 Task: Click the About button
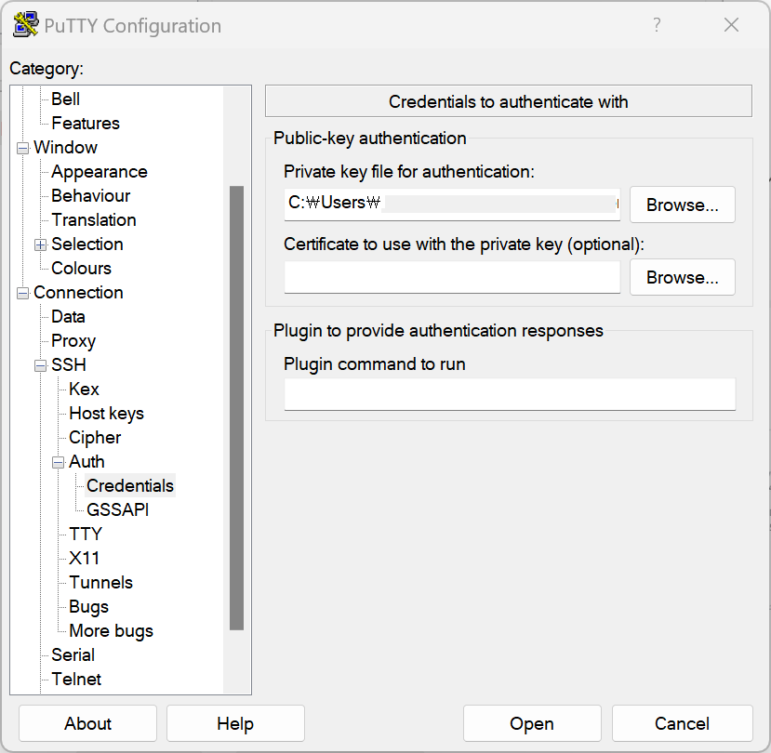pos(87,723)
